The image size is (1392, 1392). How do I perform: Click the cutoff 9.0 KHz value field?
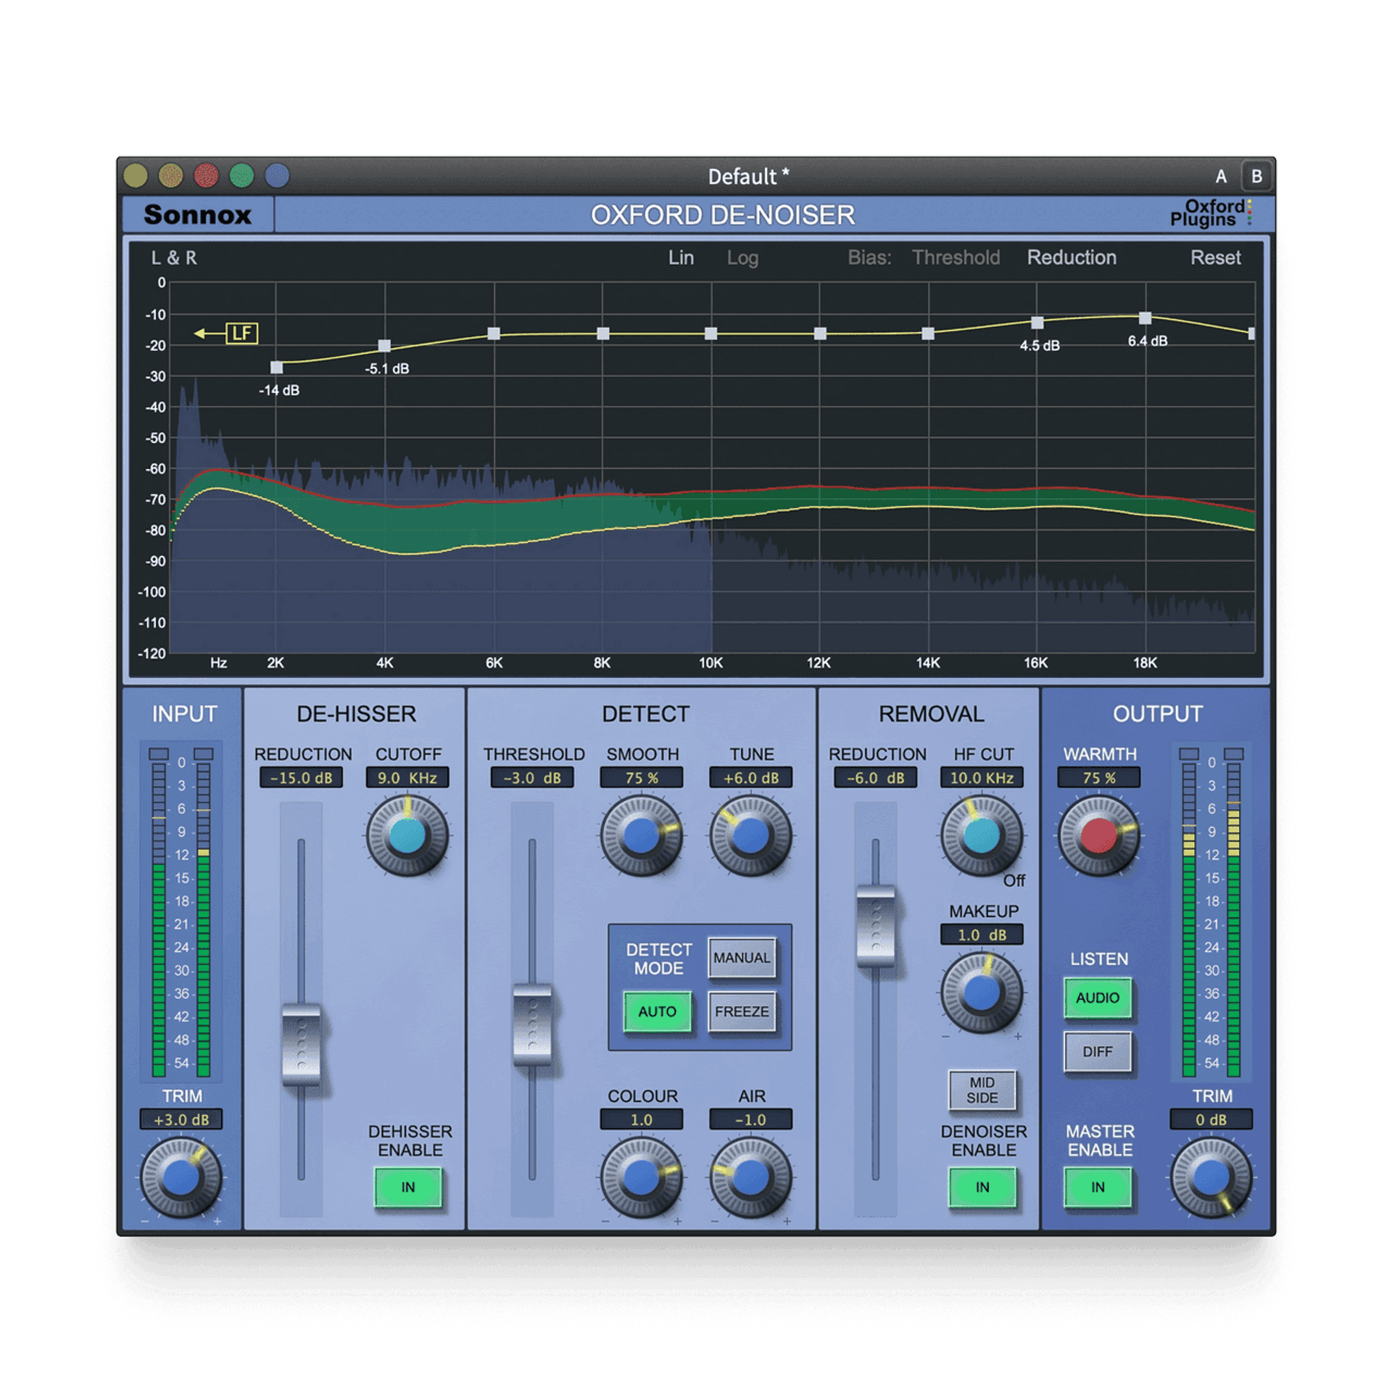click(407, 778)
